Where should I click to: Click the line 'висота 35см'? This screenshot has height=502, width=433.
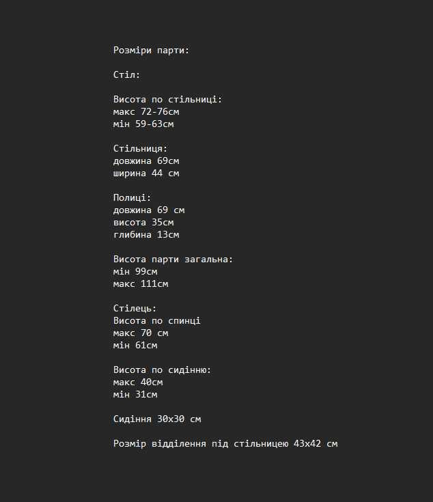(x=143, y=222)
